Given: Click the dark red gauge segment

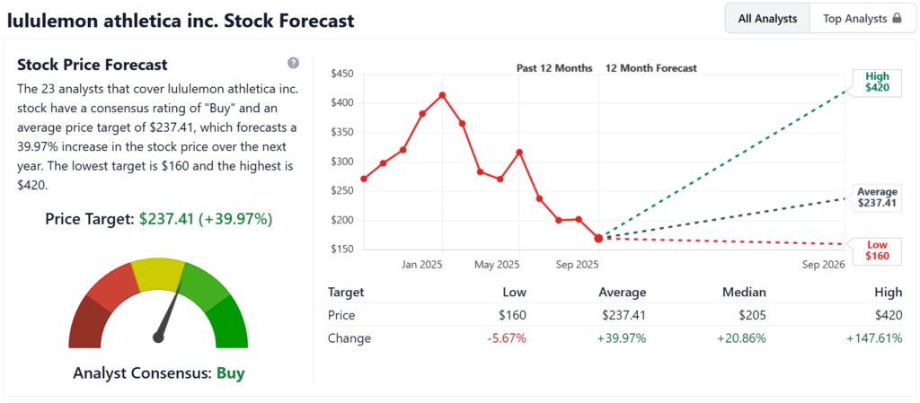Looking at the screenshot, I should pos(87,324).
